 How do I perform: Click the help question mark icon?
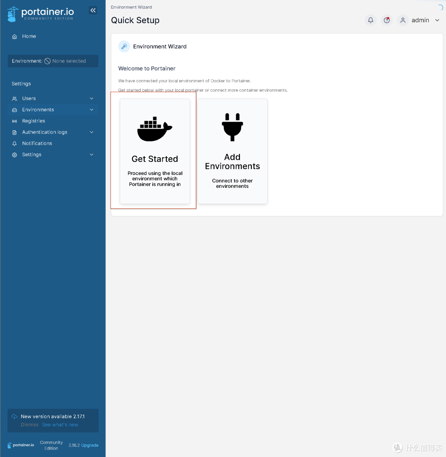(387, 20)
